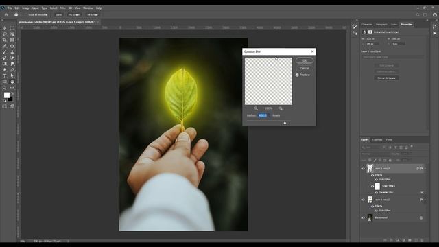Toggle Outer Glow visibility on top layer

coord(377,179)
